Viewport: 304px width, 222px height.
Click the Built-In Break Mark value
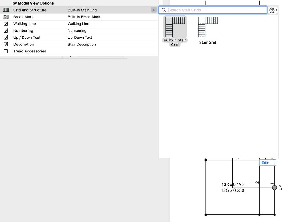tap(84, 17)
